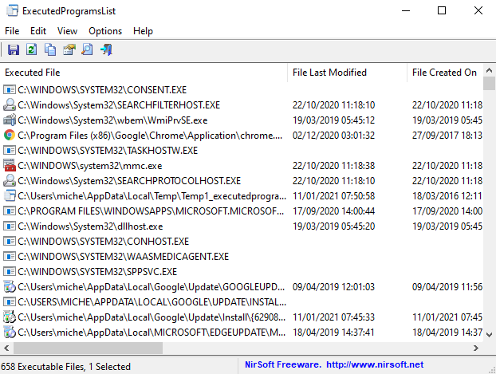Open the File menu
This screenshot has width=496, height=374.
click(x=12, y=31)
